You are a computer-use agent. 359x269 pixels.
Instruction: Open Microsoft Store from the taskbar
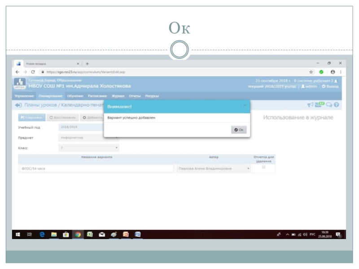66,234
